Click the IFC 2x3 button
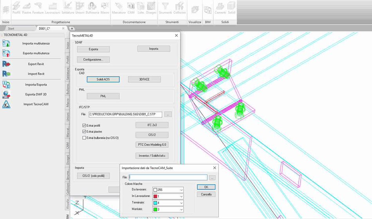Viewport: 372px width, 219px height. pos(152,125)
